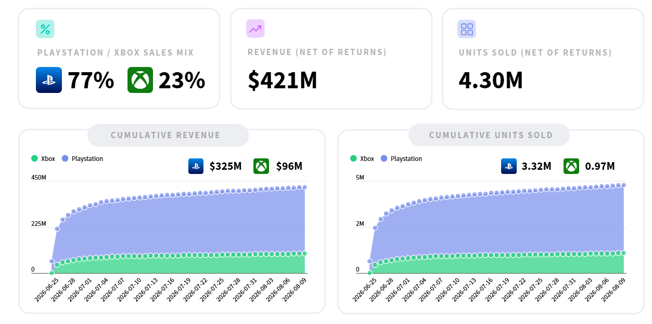Click the $325M PlayStation revenue total

point(226,166)
